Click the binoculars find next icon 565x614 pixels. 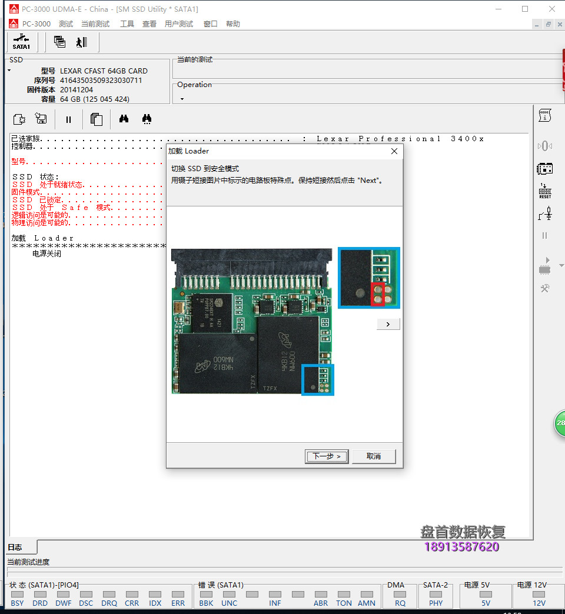pos(147,119)
